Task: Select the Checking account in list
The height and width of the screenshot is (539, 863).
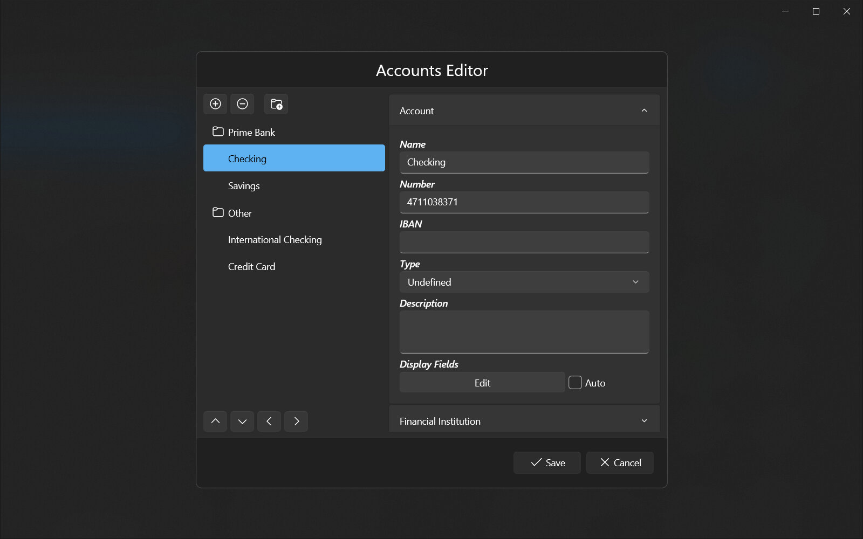Action: 294,158
